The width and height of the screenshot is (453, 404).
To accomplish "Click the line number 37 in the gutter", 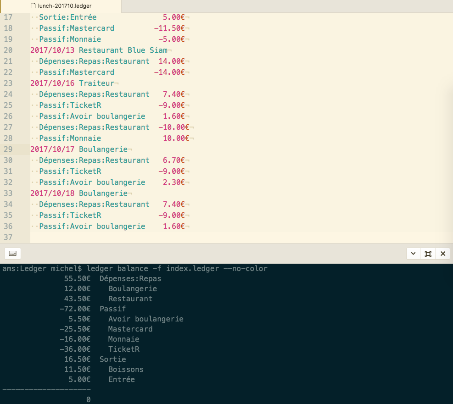I will [8, 237].
